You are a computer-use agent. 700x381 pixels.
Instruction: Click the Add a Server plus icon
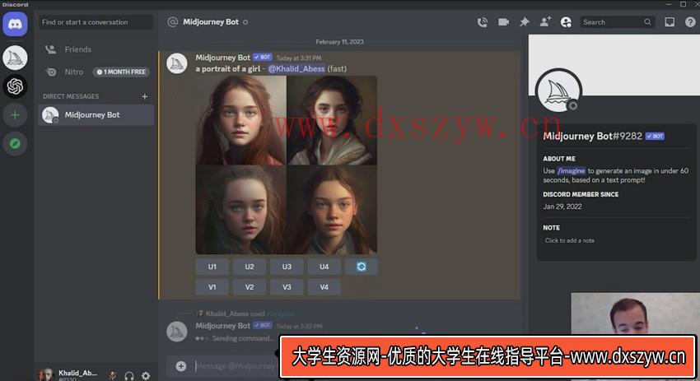(15, 115)
